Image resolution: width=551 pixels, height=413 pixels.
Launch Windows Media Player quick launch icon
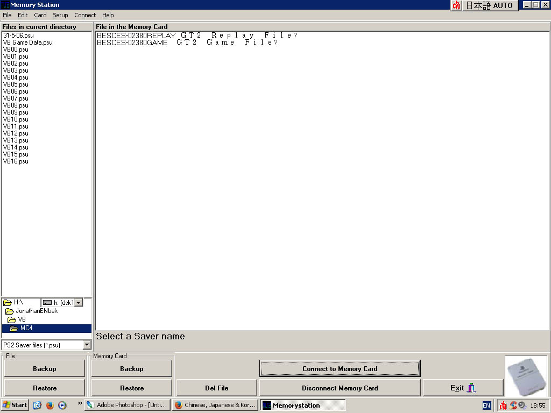point(62,405)
